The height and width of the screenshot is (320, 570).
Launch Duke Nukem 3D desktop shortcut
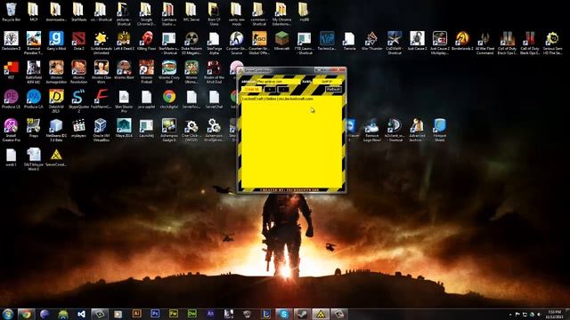[191, 43]
